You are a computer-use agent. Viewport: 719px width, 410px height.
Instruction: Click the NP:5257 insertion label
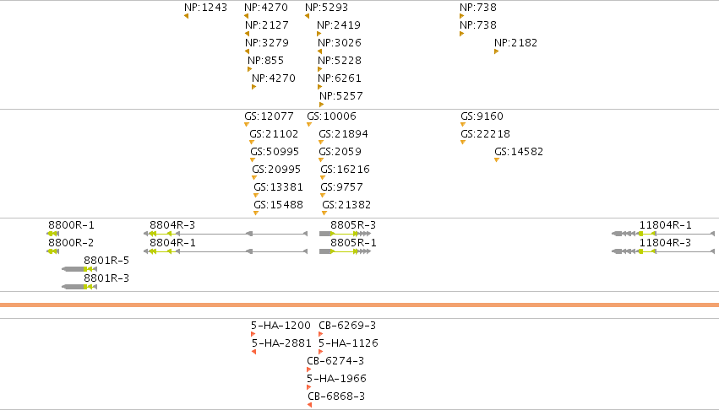[x=341, y=96]
